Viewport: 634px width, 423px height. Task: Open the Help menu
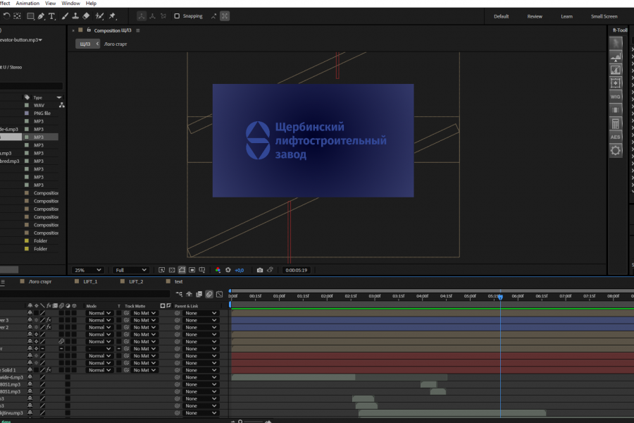[x=91, y=4]
